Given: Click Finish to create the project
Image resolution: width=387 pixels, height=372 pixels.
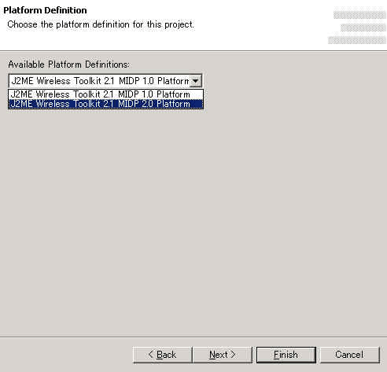Looking at the screenshot, I should click(286, 355).
